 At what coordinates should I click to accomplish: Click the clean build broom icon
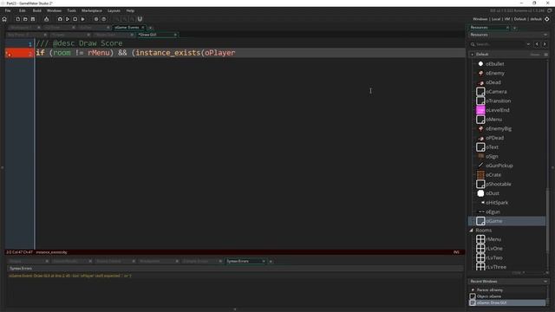click(x=46, y=19)
